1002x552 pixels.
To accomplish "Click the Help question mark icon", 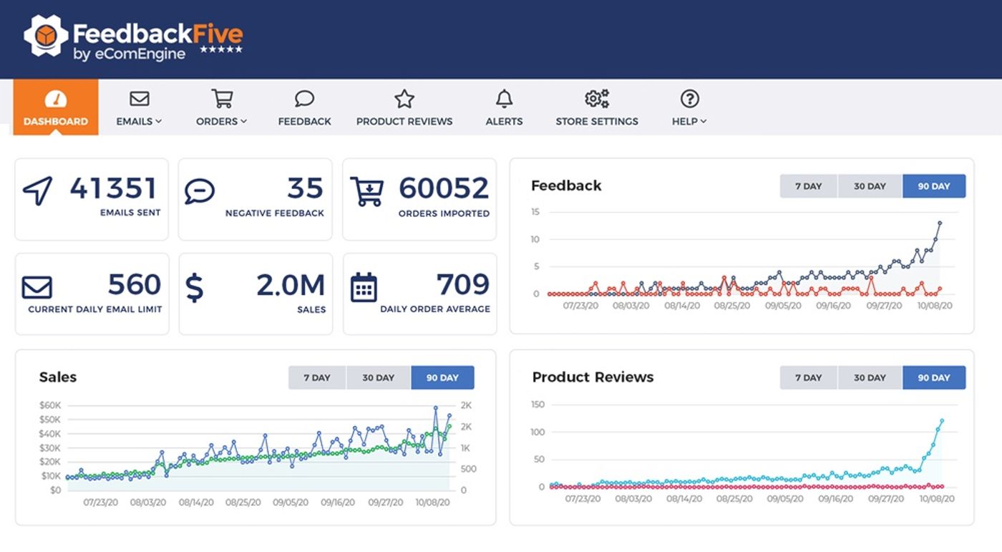I will click(689, 99).
